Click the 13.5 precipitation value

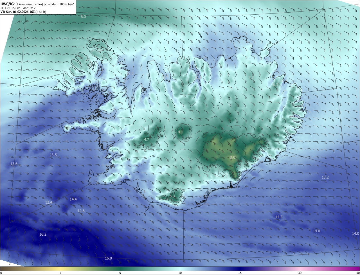pos(53,155)
